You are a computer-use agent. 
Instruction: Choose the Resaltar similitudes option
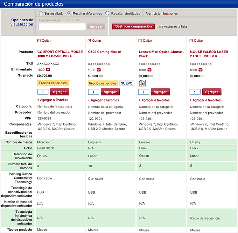pyautogui.click(x=107, y=13)
